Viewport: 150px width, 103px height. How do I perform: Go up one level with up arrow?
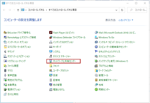click(18, 10)
